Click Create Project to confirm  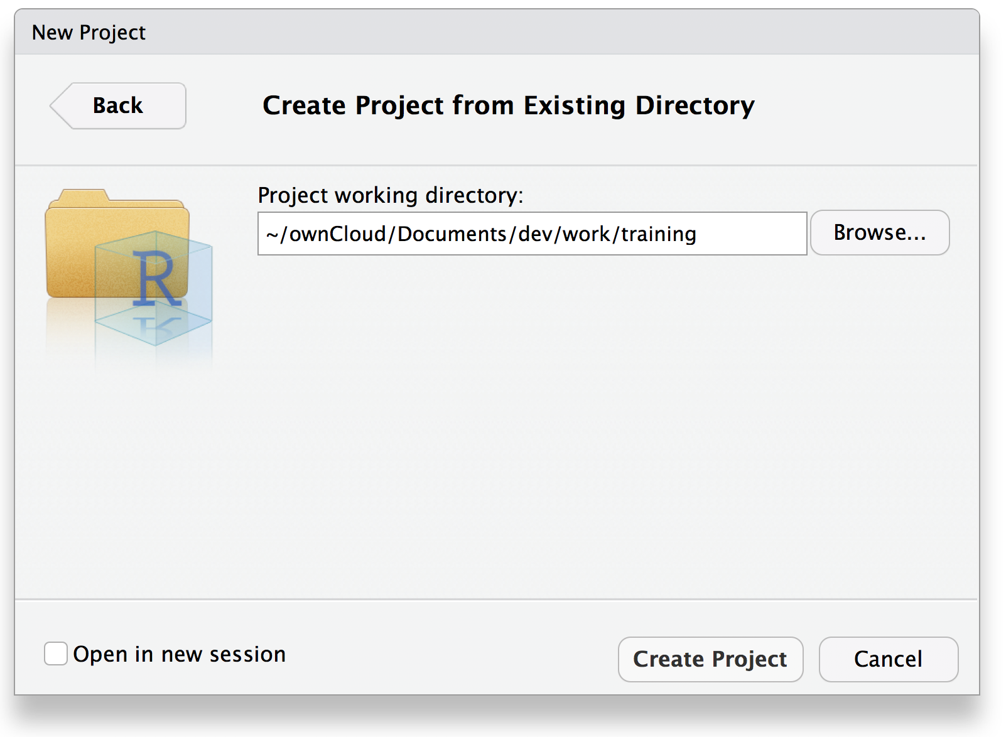click(x=710, y=659)
